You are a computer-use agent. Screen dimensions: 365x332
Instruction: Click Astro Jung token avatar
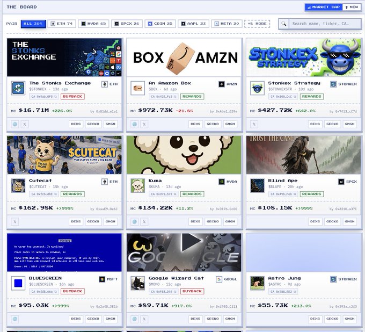pyautogui.click(x=258, y=283)
